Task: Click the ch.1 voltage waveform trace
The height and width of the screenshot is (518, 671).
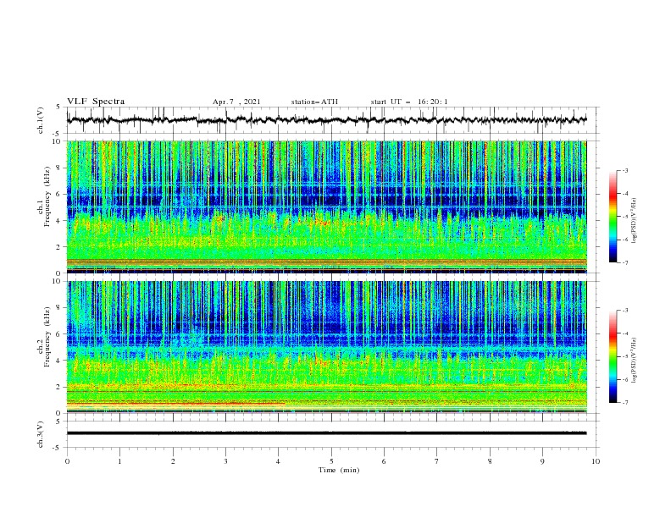Action: (326, 120)
